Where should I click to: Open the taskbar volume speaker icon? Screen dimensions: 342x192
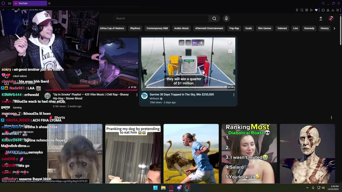[x=323, y=188]
